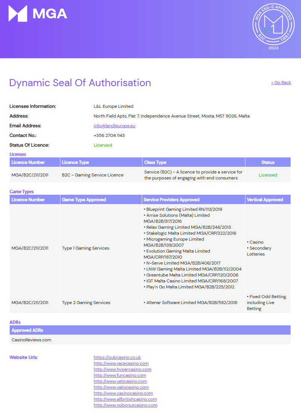The width and height of the screenshot is (301, 413).
Task: Select contact number +356 2704 1143
Action: [109, 135]
